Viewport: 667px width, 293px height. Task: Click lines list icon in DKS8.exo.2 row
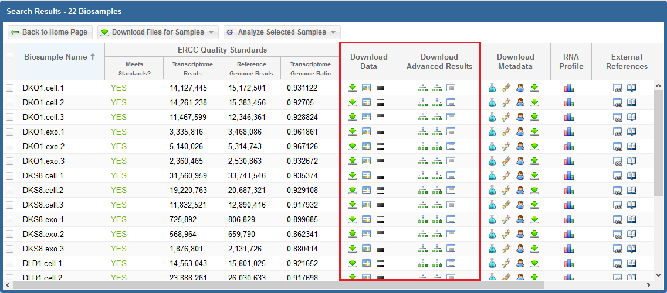(381, 234)
